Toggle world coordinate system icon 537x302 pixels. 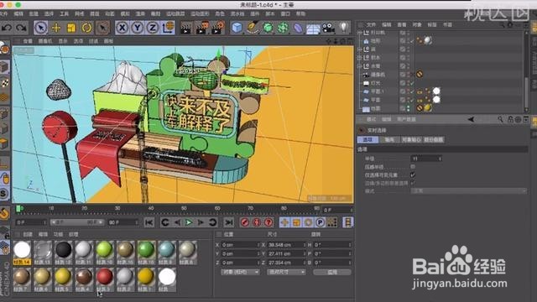168,28
